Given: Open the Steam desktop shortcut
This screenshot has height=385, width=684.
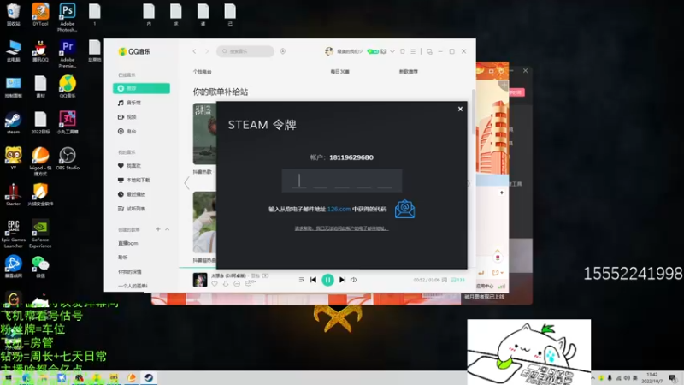Looking at the screenshot, I should pos(13,122).
